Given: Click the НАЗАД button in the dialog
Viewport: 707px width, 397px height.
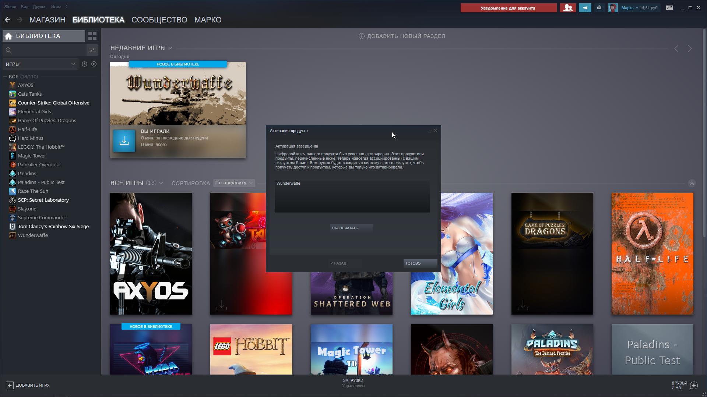Looking at the screenshot, I should 345,263.
